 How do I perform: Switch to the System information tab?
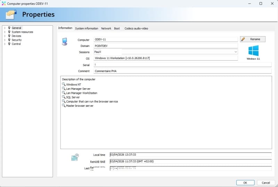(x=87, y=29)
